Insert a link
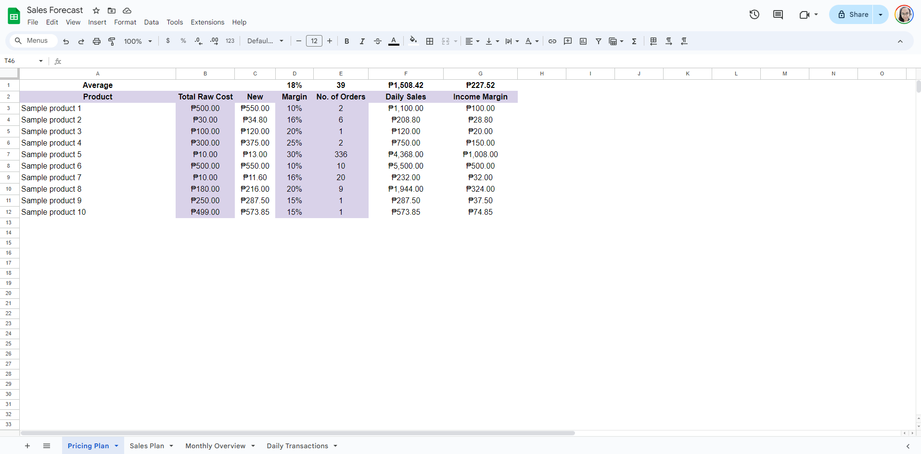The width and height of the screenshot is (921, 454). click(552, 41)
